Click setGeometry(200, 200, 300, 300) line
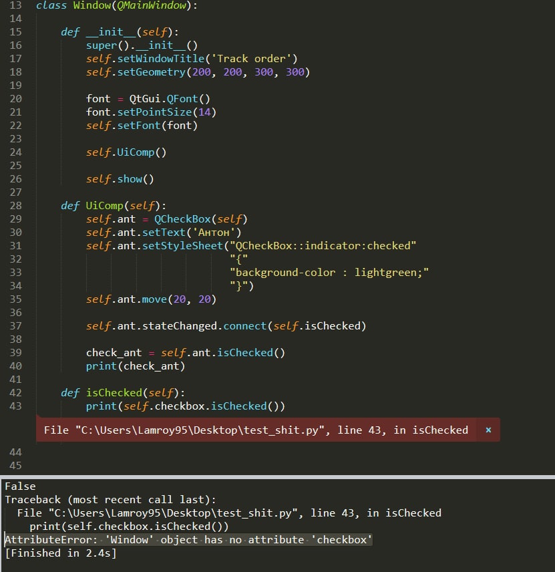The width and height of the screenshot is (555, 572). click(x=198, y=72)
